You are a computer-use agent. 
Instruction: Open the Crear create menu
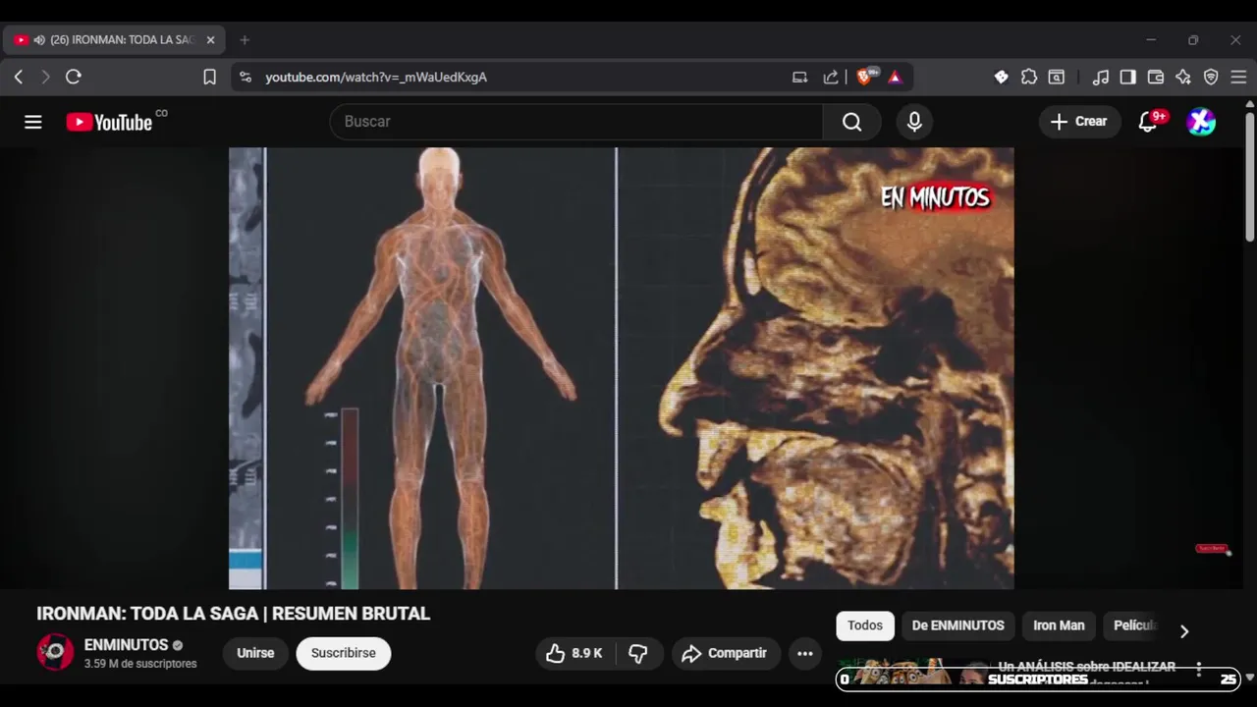[1079, 122]
